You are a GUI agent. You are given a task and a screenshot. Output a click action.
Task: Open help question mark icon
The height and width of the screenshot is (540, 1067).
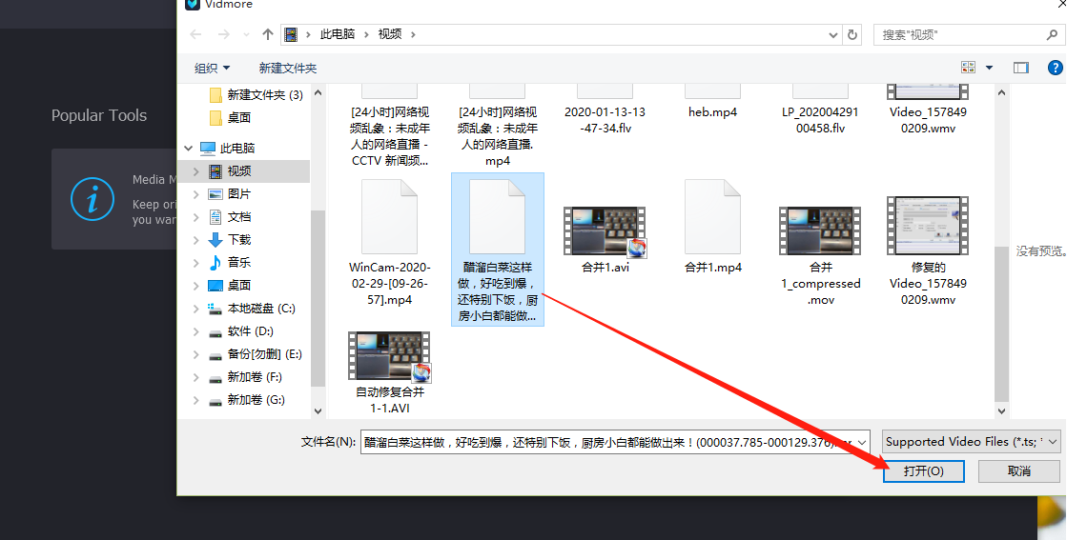(1056, 68)
